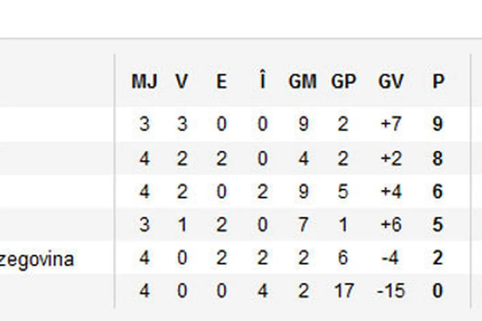Click the E column header
The height and width of the screenshot is (321, 482).
point(221,82)
